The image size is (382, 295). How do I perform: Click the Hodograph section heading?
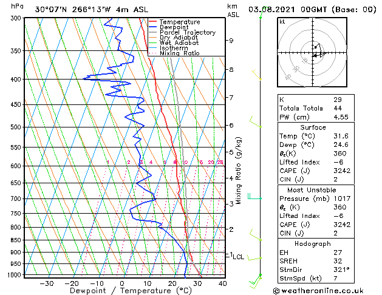pyautogui.click(x=313, y=243)
